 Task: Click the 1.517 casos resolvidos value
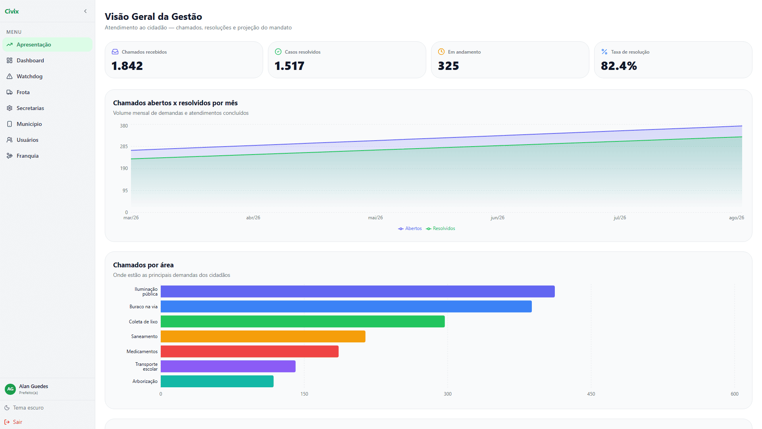point(289,66)
